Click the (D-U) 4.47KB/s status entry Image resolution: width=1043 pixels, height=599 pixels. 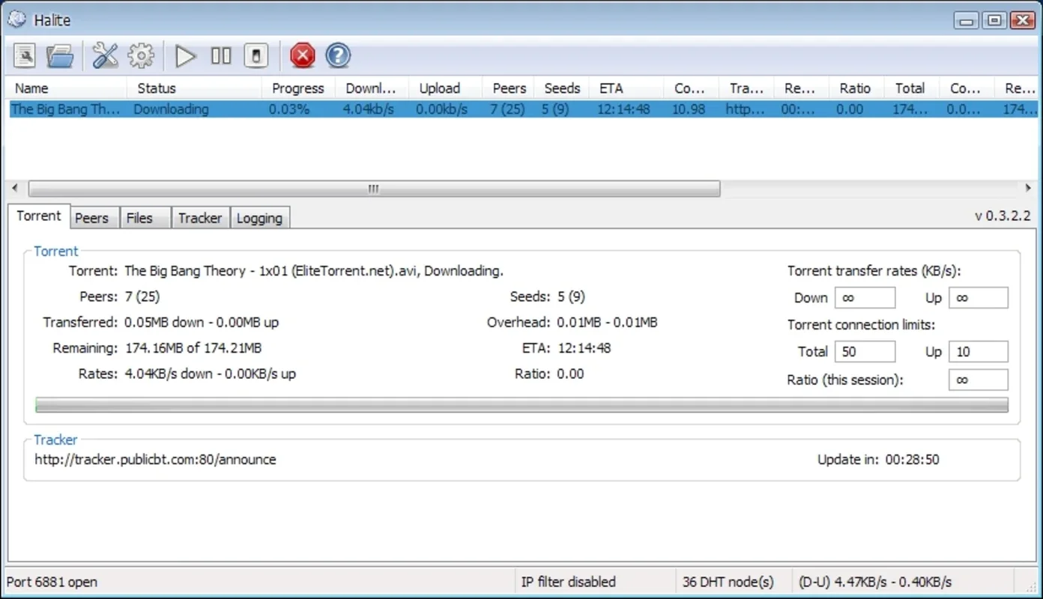875,582
